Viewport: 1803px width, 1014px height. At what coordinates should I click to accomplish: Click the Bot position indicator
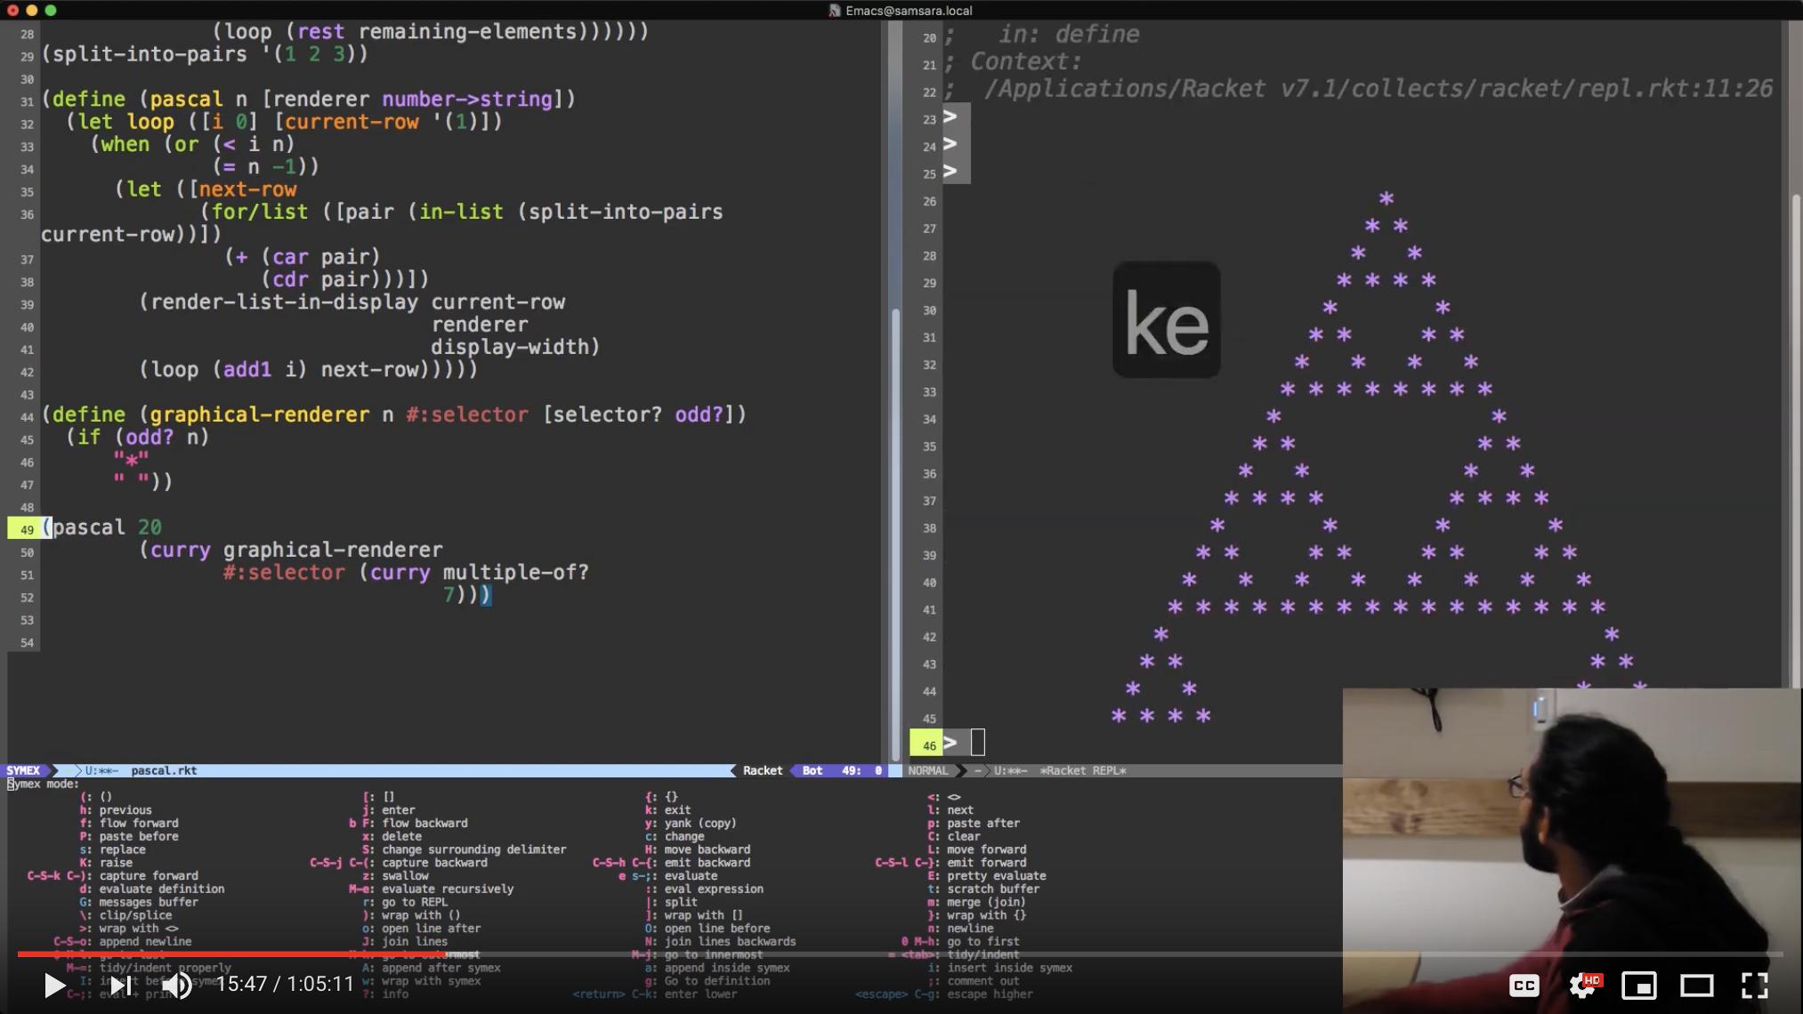pyautogui.click(x=812, y=770)
